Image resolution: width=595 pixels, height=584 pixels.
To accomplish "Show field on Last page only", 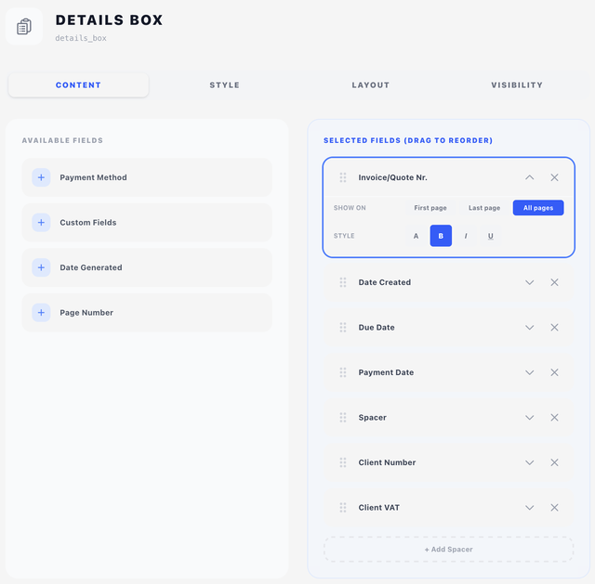I will click(484, 208).
